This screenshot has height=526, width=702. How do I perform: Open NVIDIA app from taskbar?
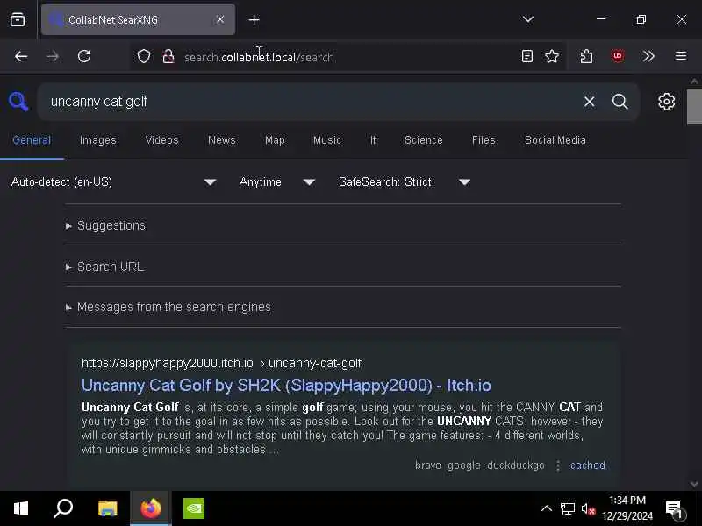pyautogui.click(x=193, y=508)
